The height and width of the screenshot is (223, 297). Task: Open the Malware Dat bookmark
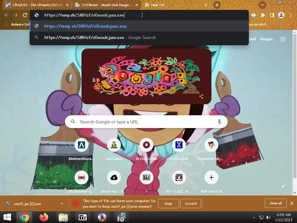[18, 24]
